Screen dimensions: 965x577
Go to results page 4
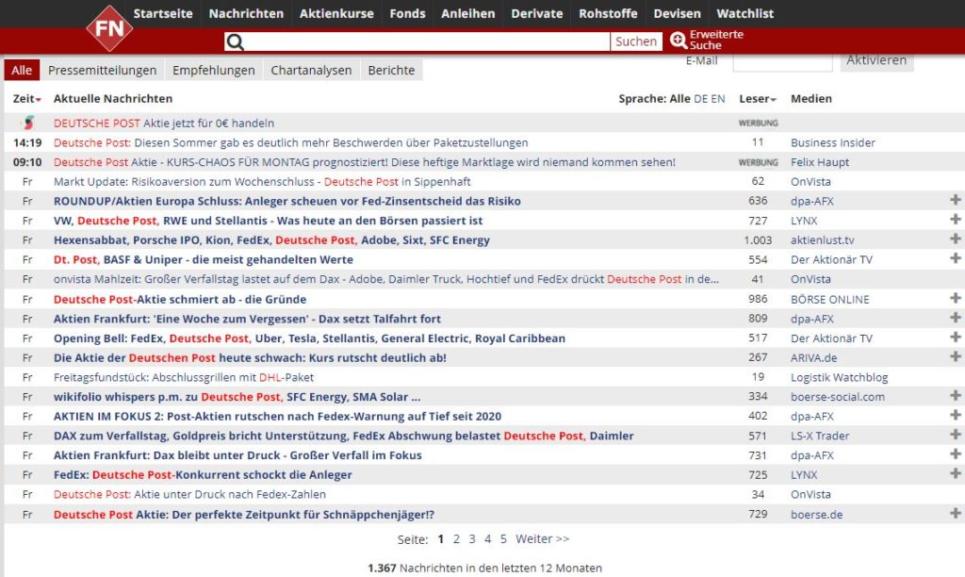point(487,539)
